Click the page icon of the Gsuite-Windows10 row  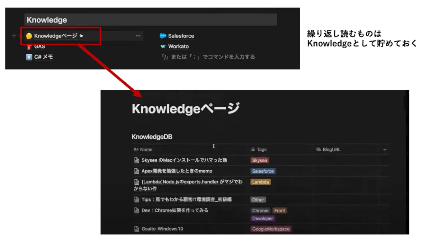pyautogui.click(x=136, y=229)
